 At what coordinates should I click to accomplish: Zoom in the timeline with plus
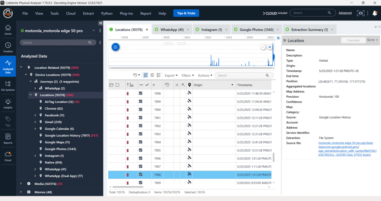coord(270,47)
